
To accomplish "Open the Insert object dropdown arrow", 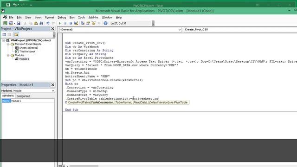I will 14,23.
